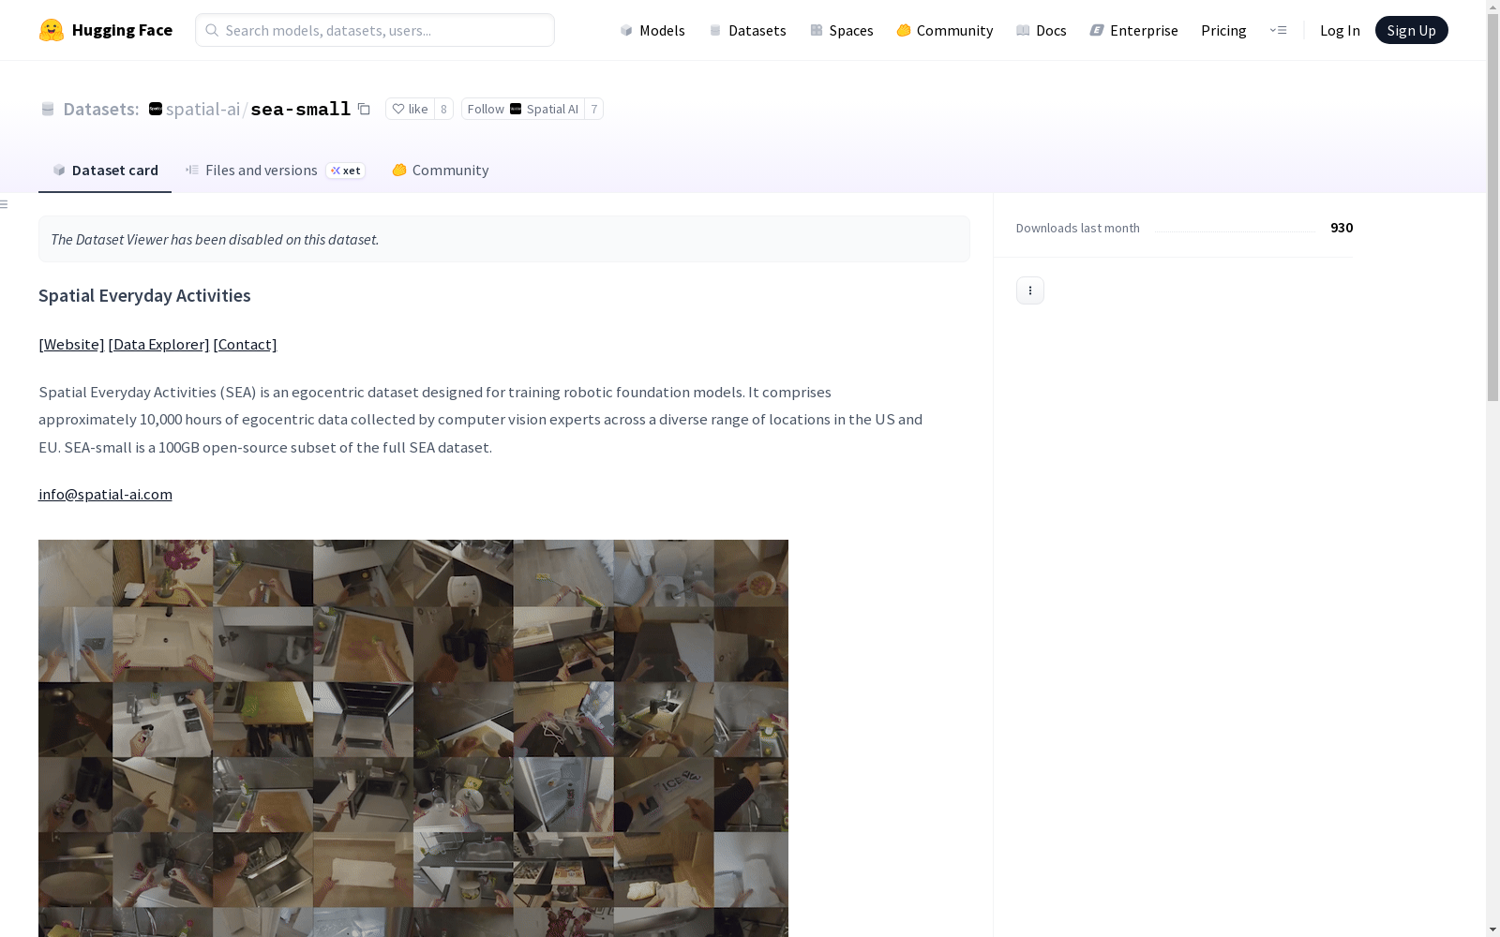Image resolution: width=1500 pixels, height=937 pixels.
Task: Click the Community tab emoji icon
Action: coord(399,170)
